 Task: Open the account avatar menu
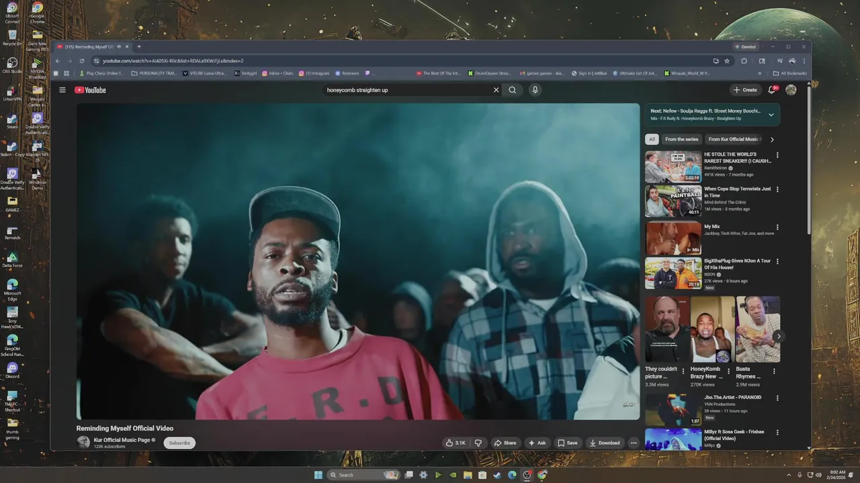pos(791,90)
